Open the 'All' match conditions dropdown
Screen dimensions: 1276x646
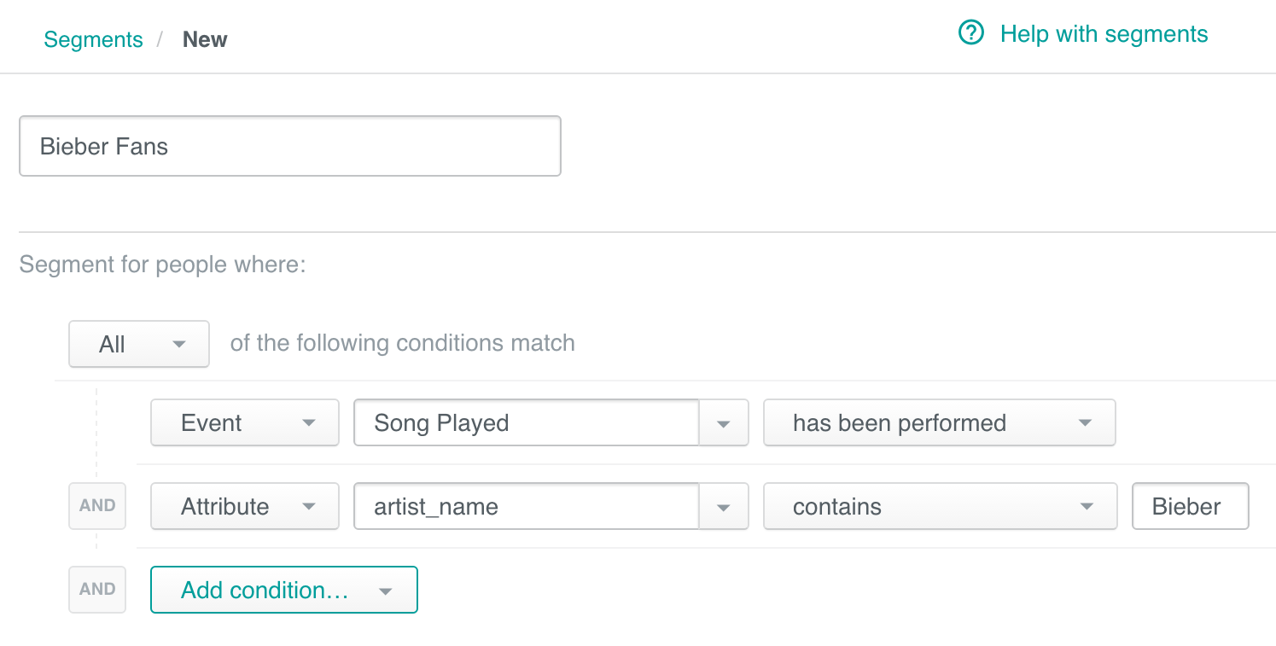click(x=138, y=344)
